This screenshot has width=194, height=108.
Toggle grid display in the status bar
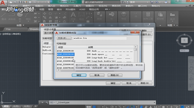pyautogui.click(x=94, y=107)
